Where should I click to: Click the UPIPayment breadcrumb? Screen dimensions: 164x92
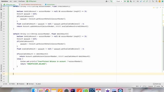(x=31, y=1)
